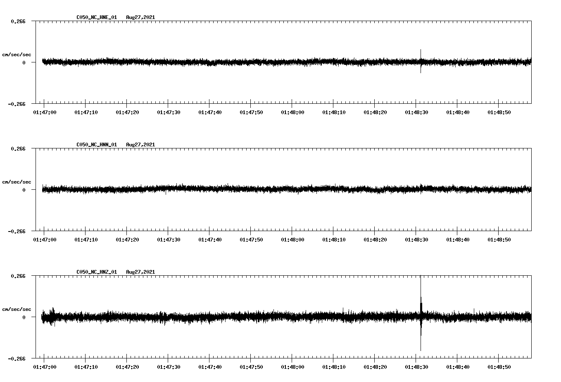Click the 0.266 upper limit on HNN axis

pyautogui.click(x=18, y=148)
